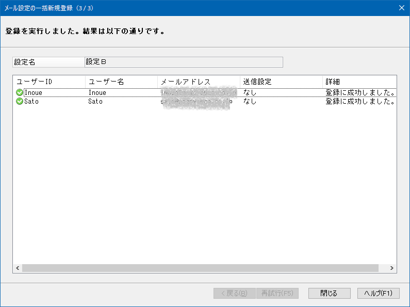Click Inoue's 登録に成功しました detail text
This screenshot has width=410, height=307.
pos(360,92)
